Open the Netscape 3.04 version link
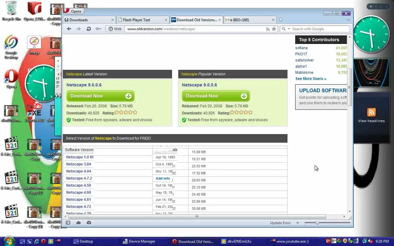This screenshot has height=246, width=394. [x=78, y=164]
